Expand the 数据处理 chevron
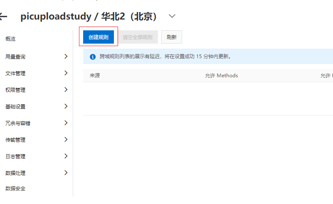Screen dimensions: 333x204 pyautogui.click(x=66, y=172)
